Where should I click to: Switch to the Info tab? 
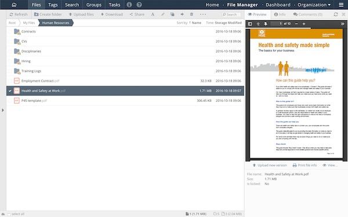280,14
